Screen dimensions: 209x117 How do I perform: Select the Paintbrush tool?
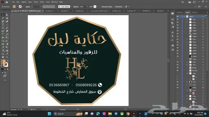click(7, 28)
